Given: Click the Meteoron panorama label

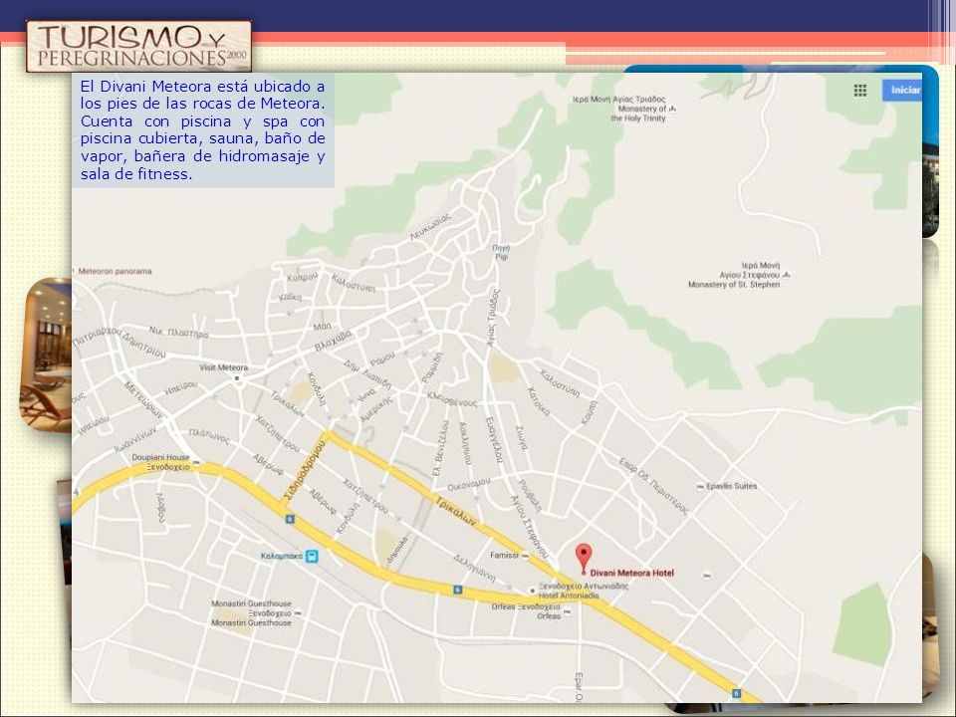Looking at the screenshot, I should [115, 271].
